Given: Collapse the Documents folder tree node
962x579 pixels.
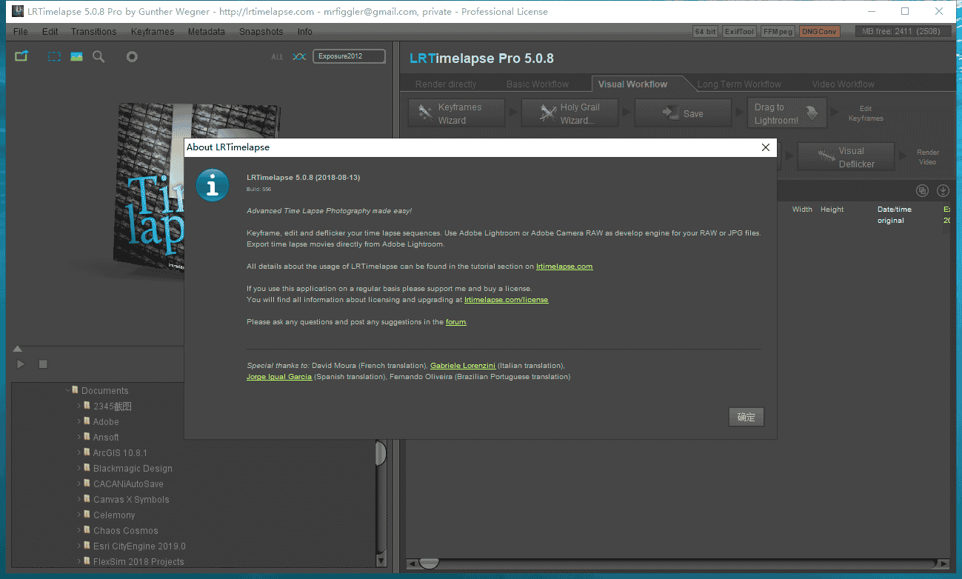Looking at the screenshot, I should (x=67, y=390).
